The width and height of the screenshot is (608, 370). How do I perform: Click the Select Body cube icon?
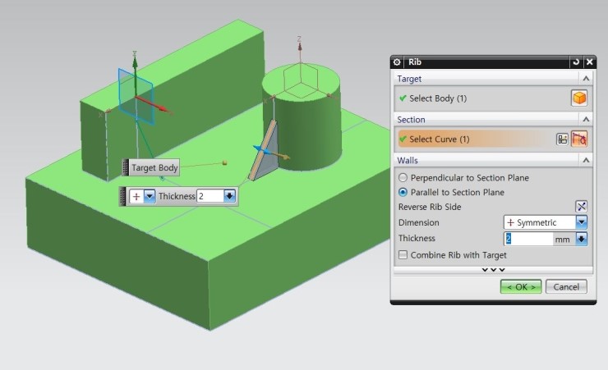[x=579, y=98]
